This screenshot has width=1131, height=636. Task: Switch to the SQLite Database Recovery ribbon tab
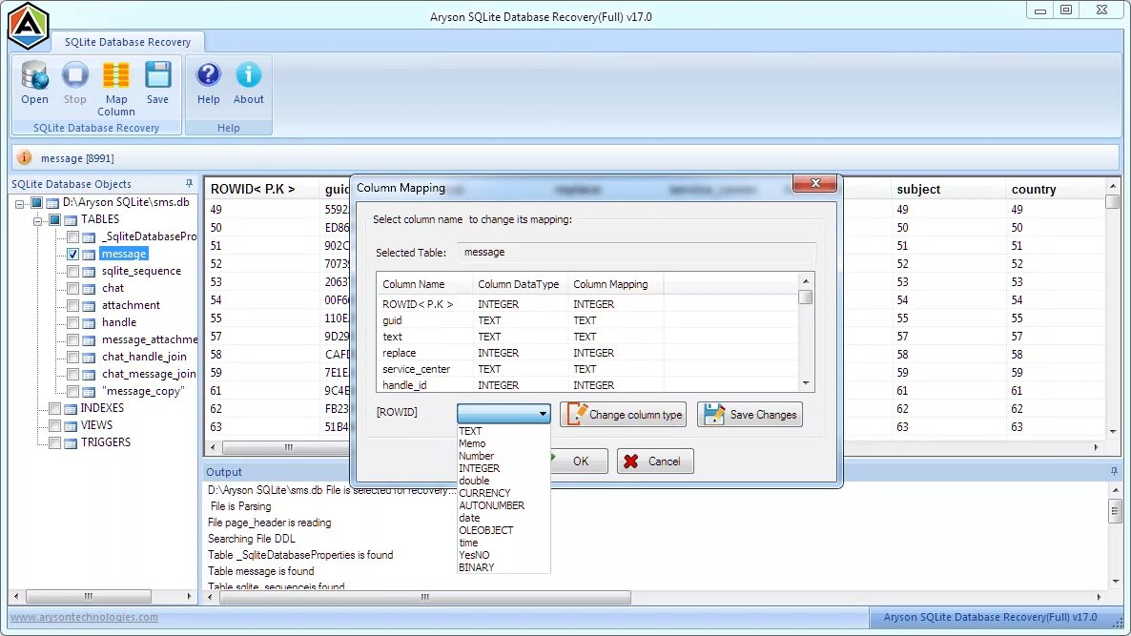coord(128,42)
